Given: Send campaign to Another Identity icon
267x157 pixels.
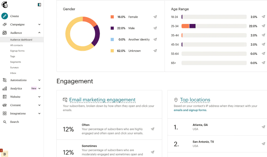Looking at the screenshot, I should (x=155, y=39).
